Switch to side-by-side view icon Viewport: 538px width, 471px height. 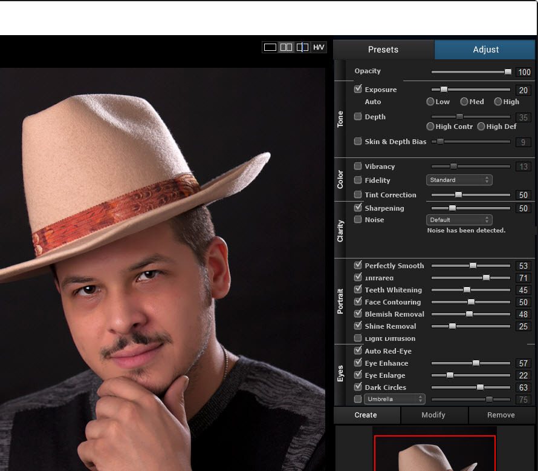286,47
